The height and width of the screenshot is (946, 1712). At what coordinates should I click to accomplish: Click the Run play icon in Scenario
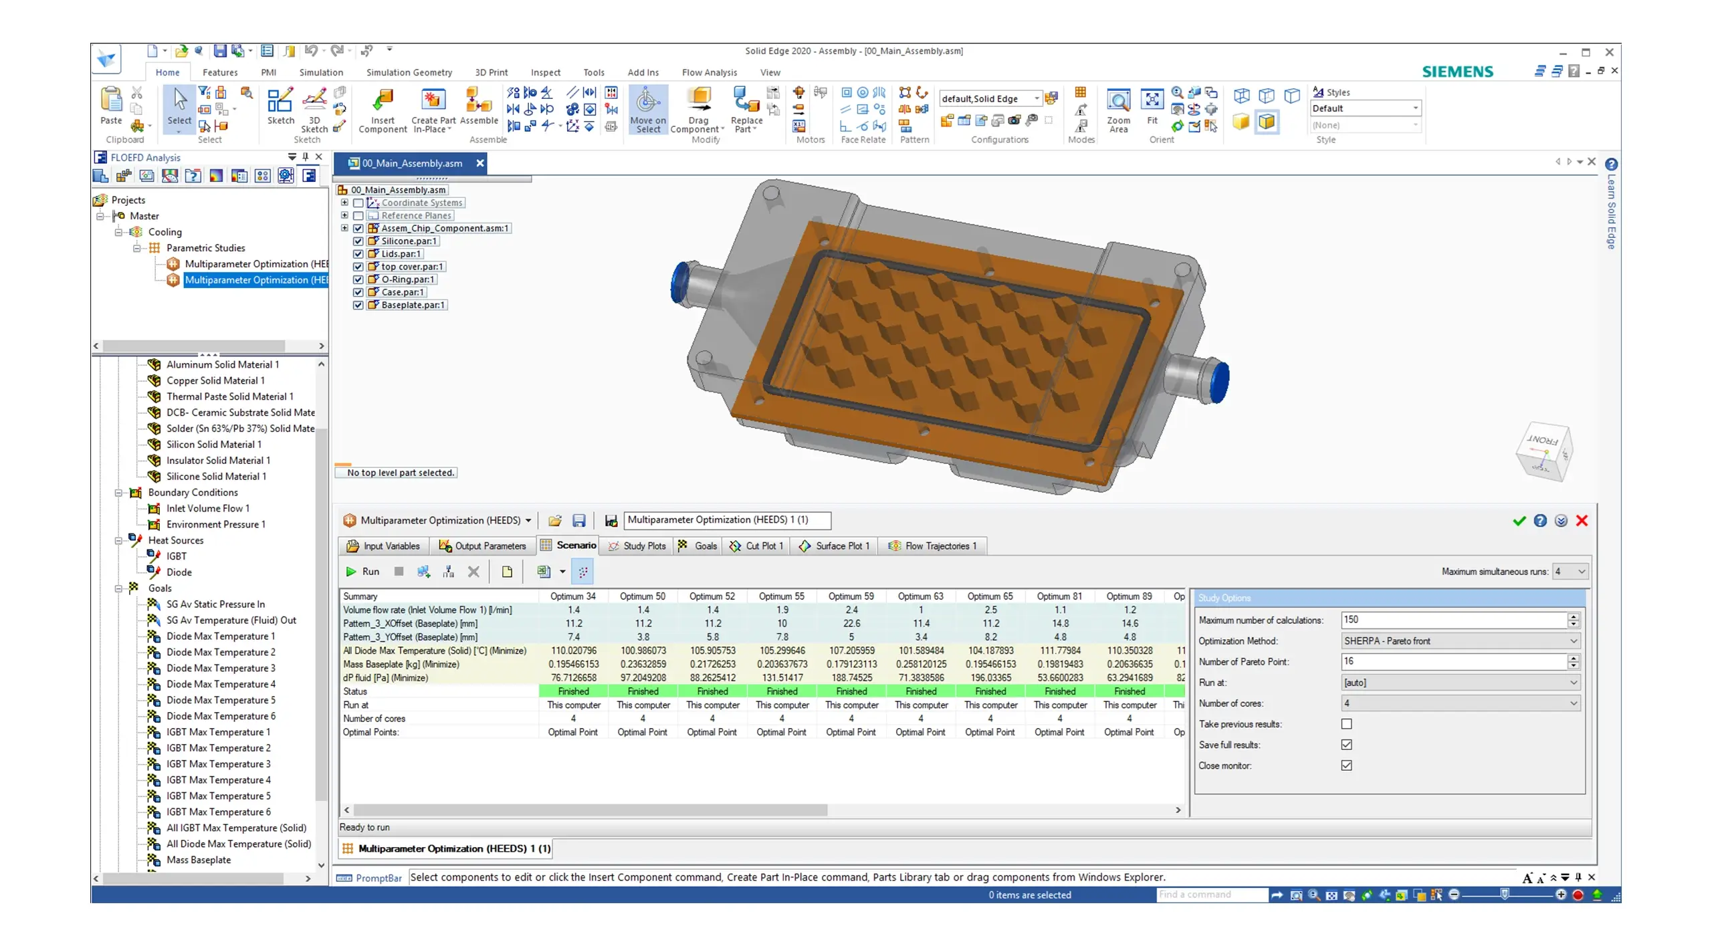click(350, 572)
